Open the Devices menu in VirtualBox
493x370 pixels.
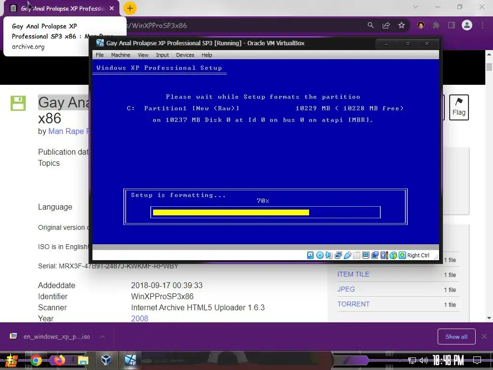185,55
